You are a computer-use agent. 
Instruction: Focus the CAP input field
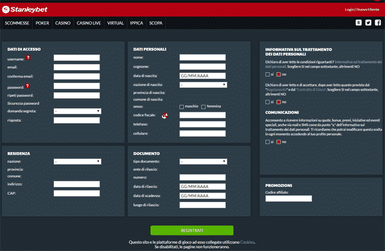tap(76, 194)
